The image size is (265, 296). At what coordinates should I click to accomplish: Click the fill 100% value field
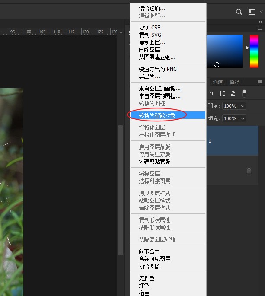click(x=230, y=118)
